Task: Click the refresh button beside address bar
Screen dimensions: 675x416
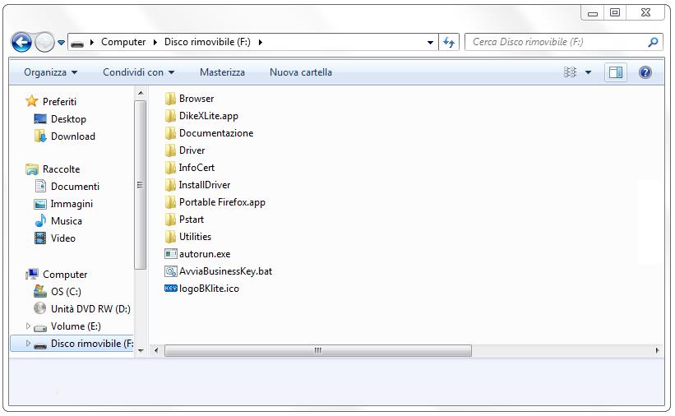Action: [x=449, y=42]
